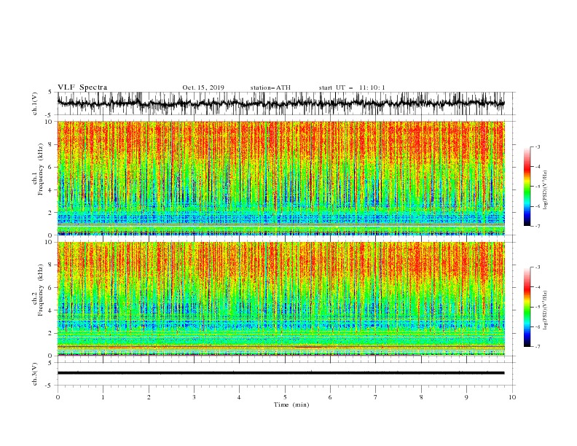This screenshot has height=446, width=577.
Task: Click the time axis tick label "7"
Action: click(376, 397)
